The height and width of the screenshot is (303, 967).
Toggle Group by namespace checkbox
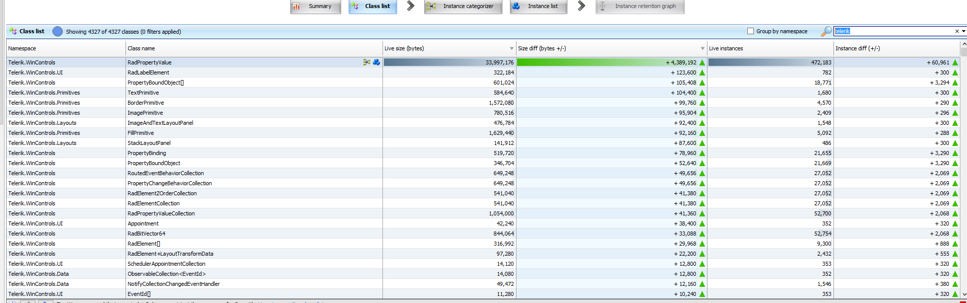tap(750, 31)
